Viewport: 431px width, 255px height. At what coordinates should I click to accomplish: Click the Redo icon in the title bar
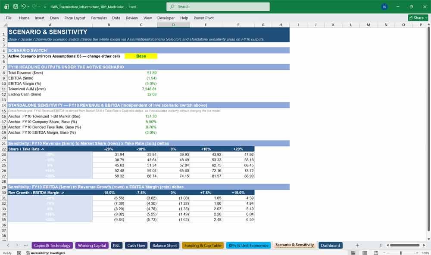[x=34, y=6]
